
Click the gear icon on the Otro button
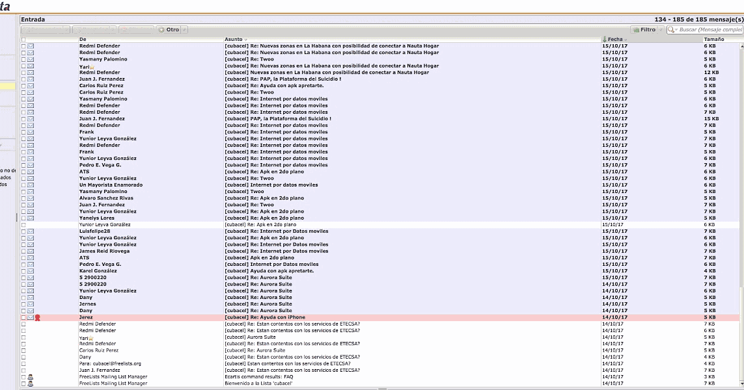pyautogui.click(x=161, y=29)
